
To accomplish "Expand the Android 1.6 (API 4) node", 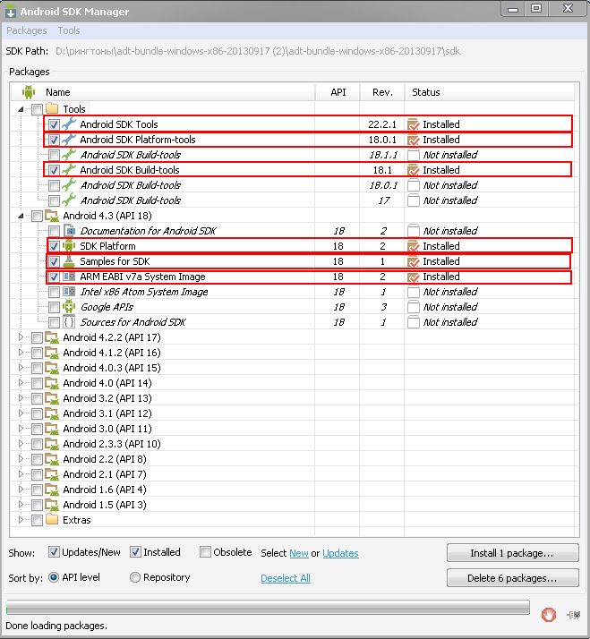I will [21, 489].
